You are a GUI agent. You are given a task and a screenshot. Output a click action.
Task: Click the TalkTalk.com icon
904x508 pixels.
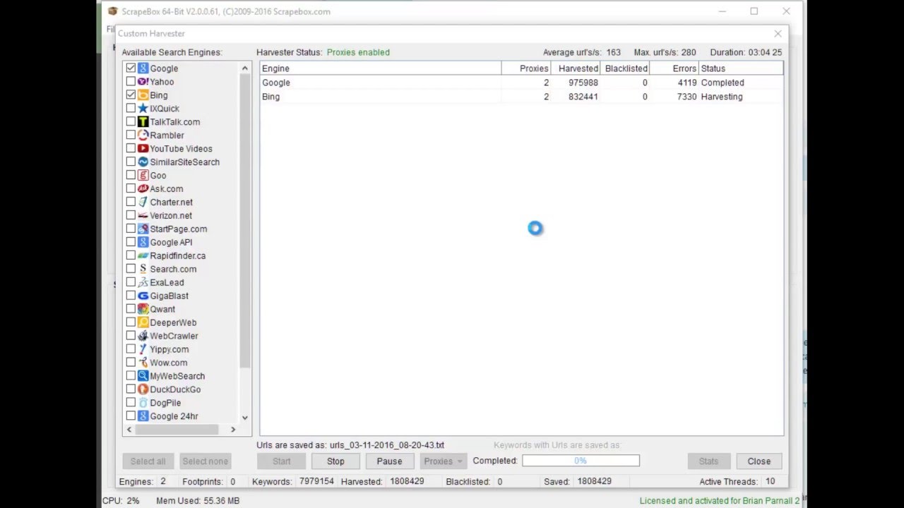pos(143,122)
